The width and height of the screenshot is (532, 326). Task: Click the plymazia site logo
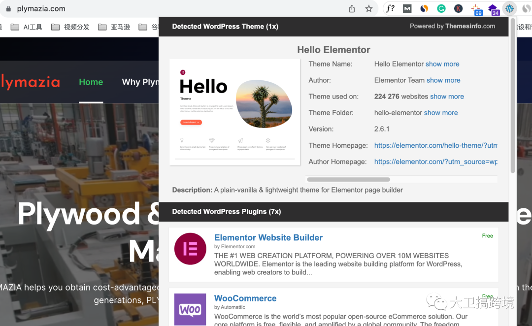coord(30,82)
